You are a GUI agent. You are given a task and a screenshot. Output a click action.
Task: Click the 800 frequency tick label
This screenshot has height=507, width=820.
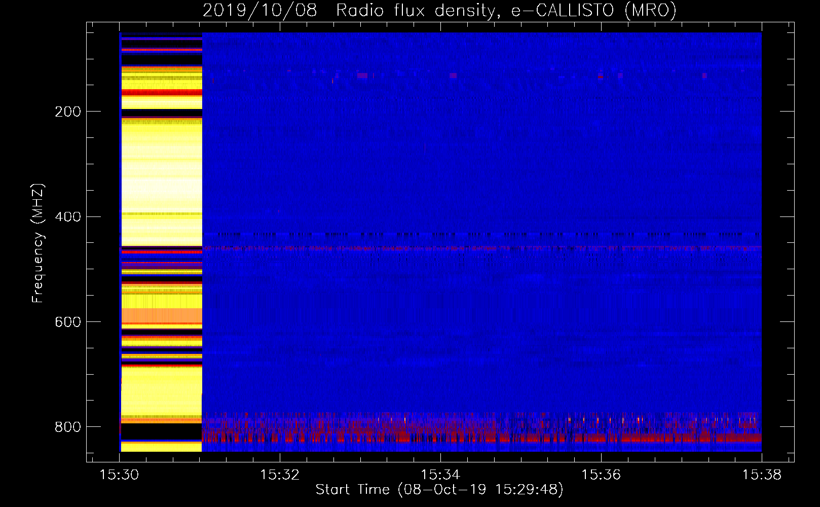click(68, 427)
